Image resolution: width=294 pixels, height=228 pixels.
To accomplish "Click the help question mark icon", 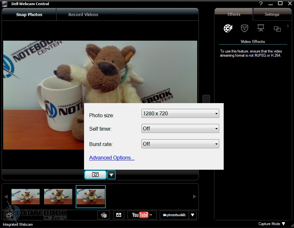I will [x=261, y=4].
